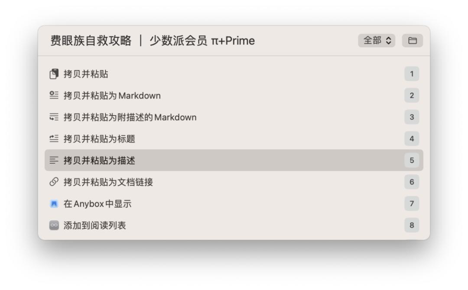
Task: Open the 全部 filter dropdown
Action: point(377,41)
